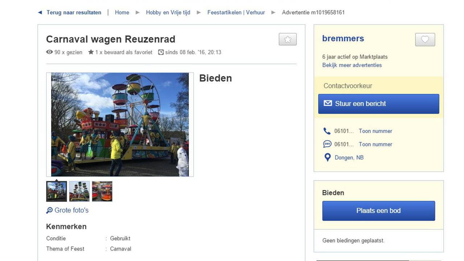Select the second Ferris wheel thumbnail

pyautogui.click(x=79, y=191)
